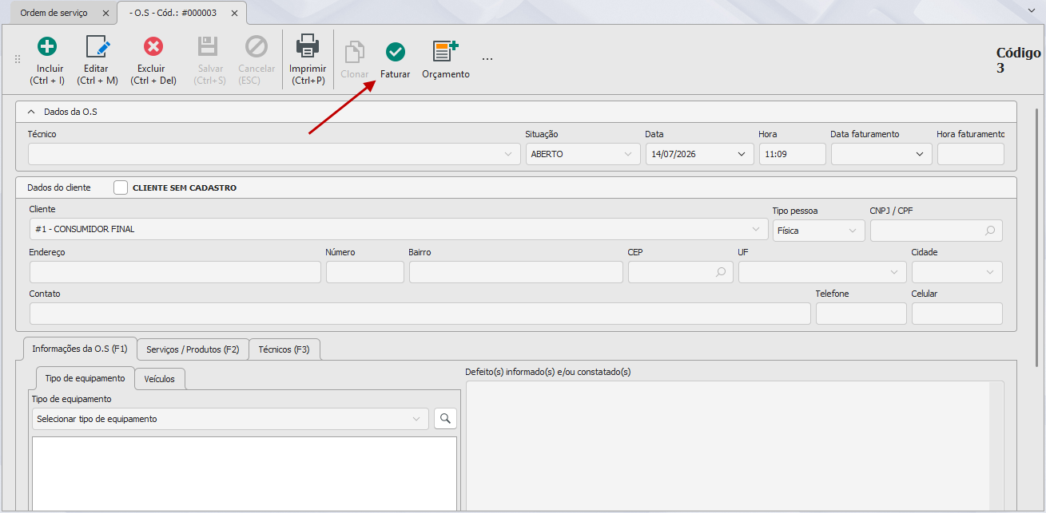The width and height of the screenshot is (1046, 513).
Task: Click the Imprimir printer icon
Action: point(308,46)
